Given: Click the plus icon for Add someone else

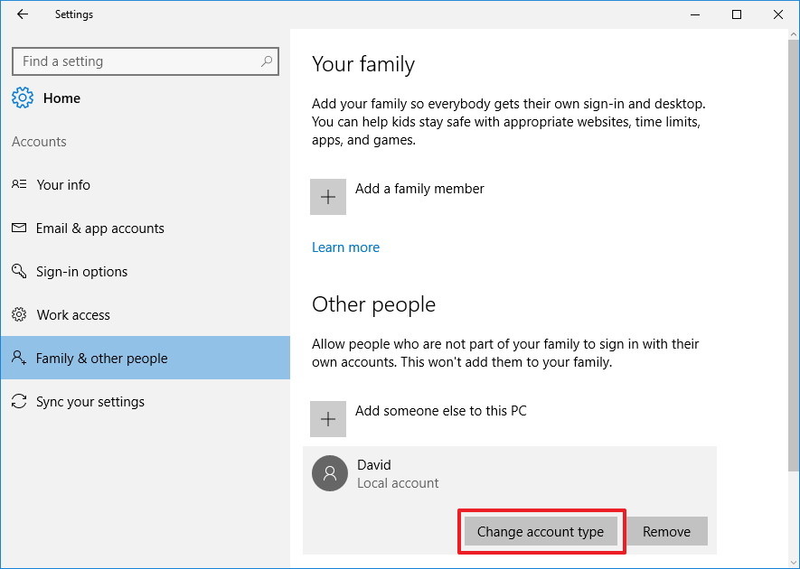Looking at the screenshot, I should pos(328,419).
